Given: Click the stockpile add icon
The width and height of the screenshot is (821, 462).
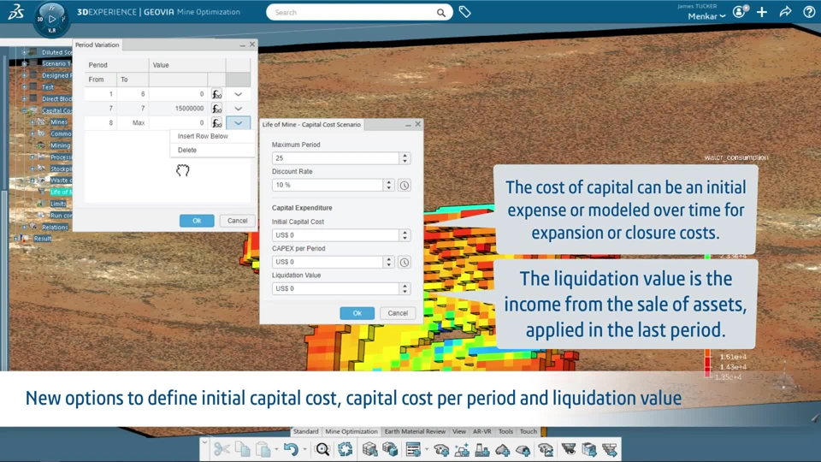Looking at the screenshot, I should point(502,449).
